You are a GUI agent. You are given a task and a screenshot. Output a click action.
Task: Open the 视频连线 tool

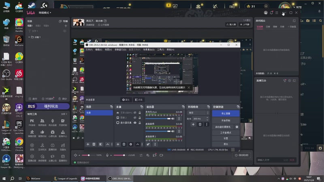[43, 123]
